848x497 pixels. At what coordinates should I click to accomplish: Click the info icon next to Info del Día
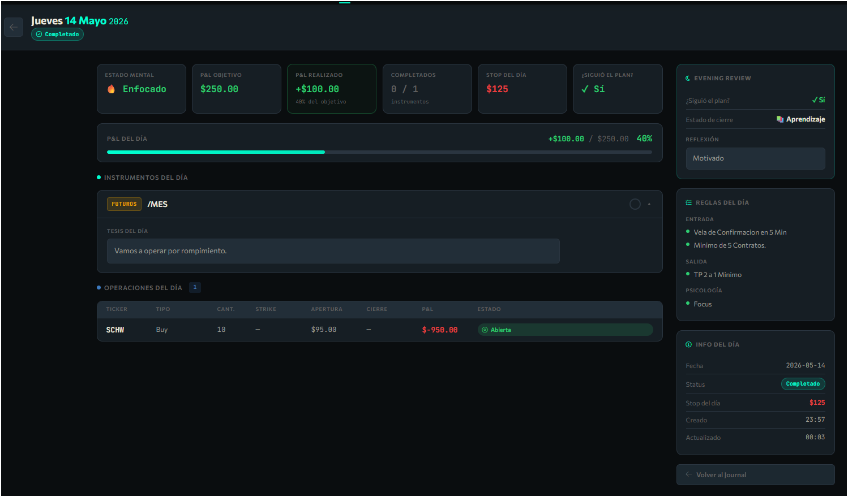point(688,344)
